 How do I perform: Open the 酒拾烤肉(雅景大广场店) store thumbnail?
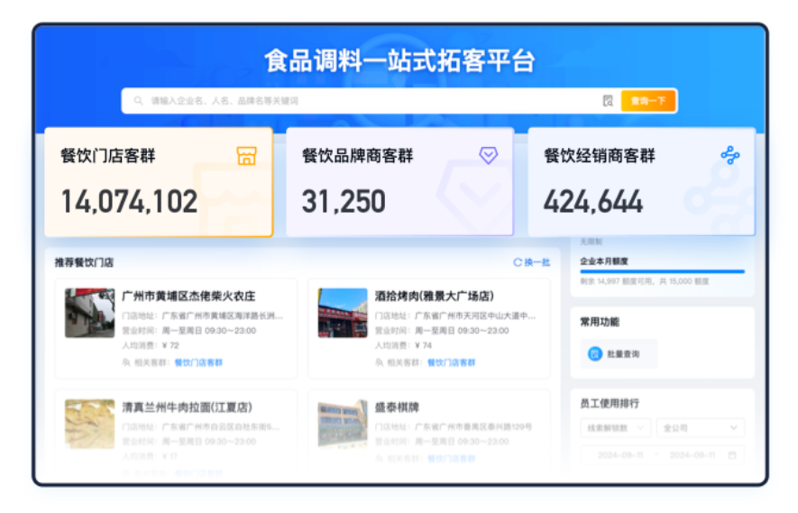[x=343, y=313]
